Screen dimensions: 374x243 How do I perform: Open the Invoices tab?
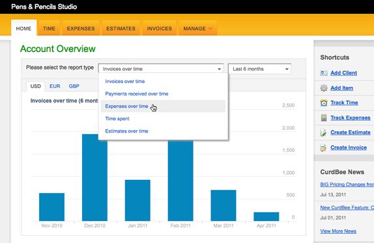pos(160,28)
